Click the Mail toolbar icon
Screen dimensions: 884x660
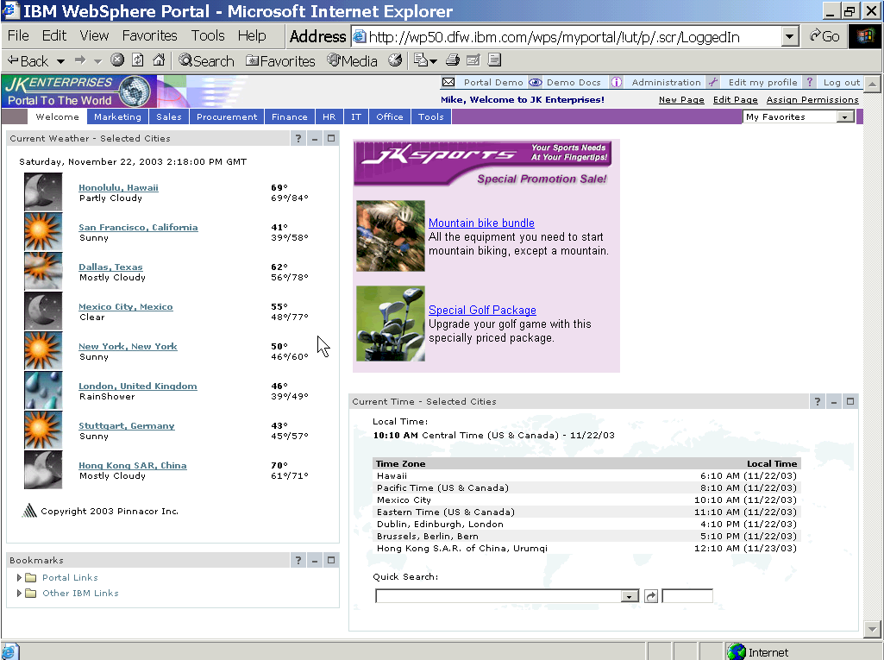pos(421,60)
